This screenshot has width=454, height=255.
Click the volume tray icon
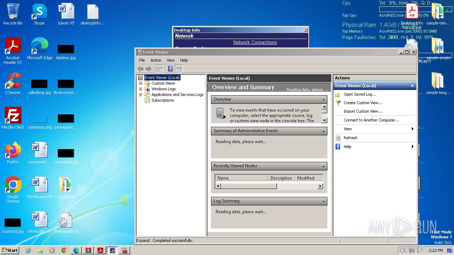click(403, 250)
